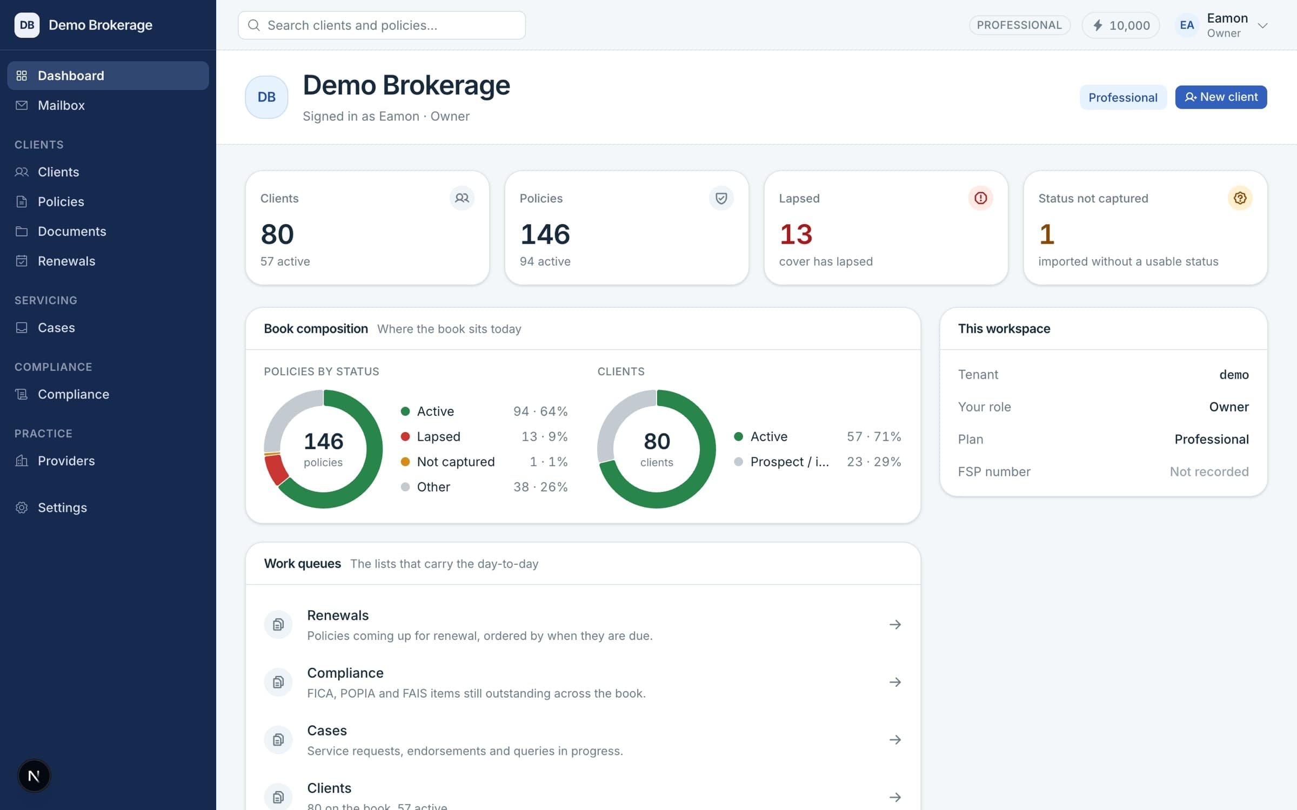Click the EA user avatar
Screen dimensions: 1297x810
point(1187,25)
